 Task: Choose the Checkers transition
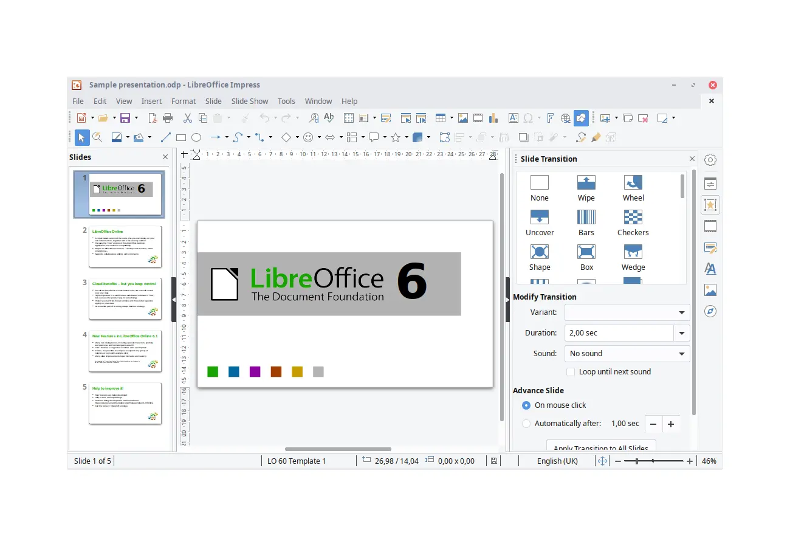tap(633, 223)
